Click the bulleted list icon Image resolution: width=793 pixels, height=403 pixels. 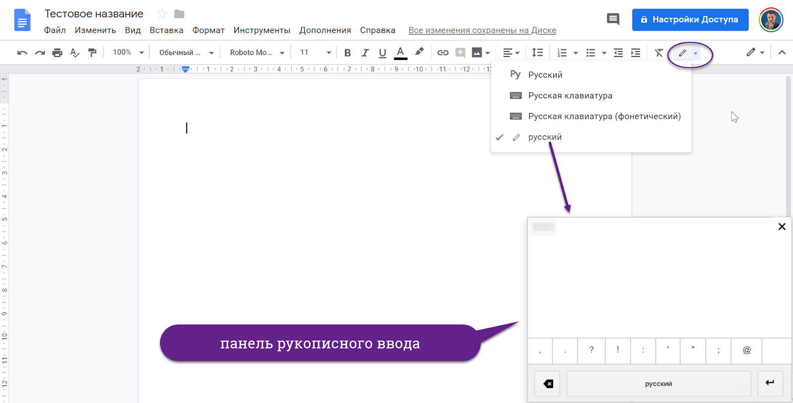point(591,53)
